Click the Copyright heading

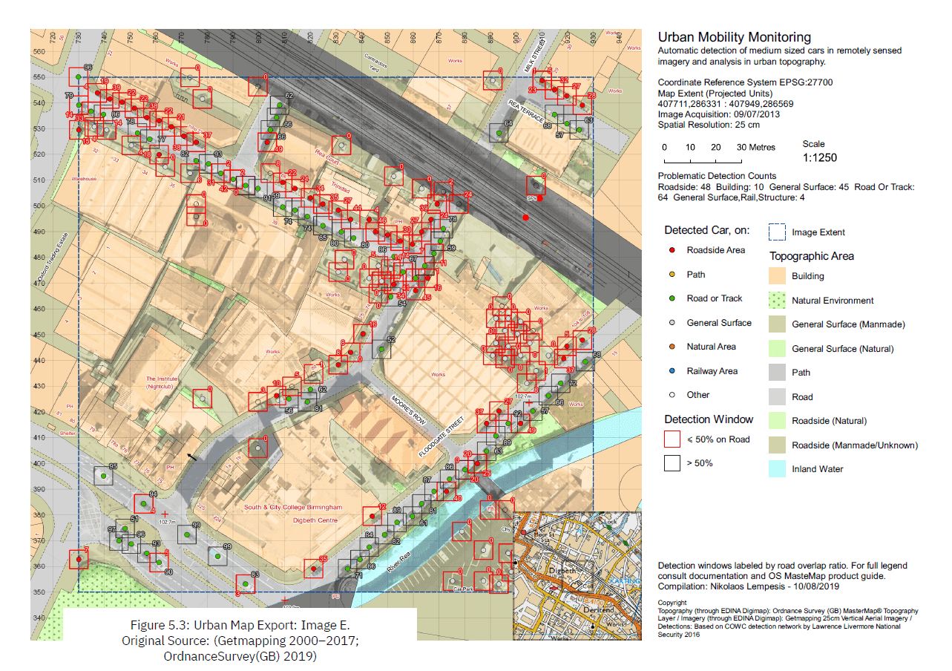point(672,603)
